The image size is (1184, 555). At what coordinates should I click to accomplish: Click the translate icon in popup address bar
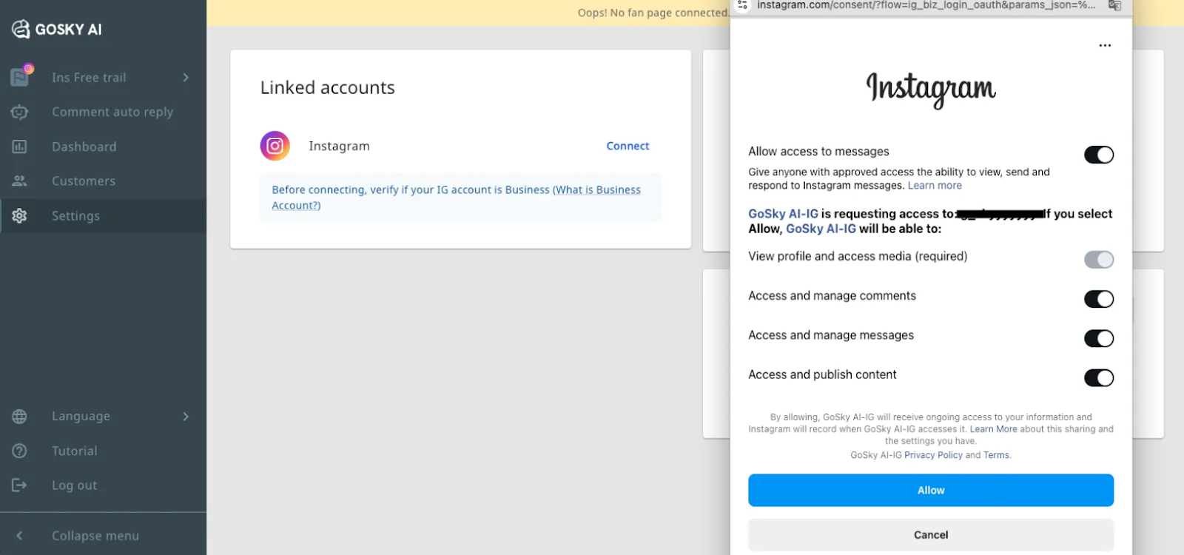[x=1114, y=5]
